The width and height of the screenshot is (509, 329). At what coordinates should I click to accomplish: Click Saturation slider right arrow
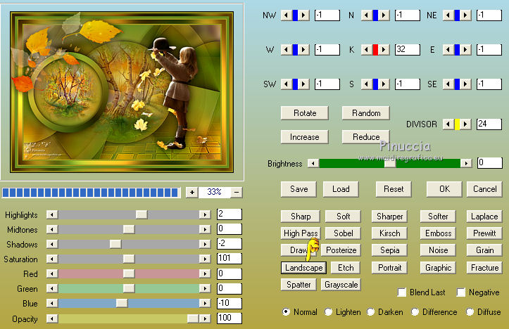click(x=205, y=259)
